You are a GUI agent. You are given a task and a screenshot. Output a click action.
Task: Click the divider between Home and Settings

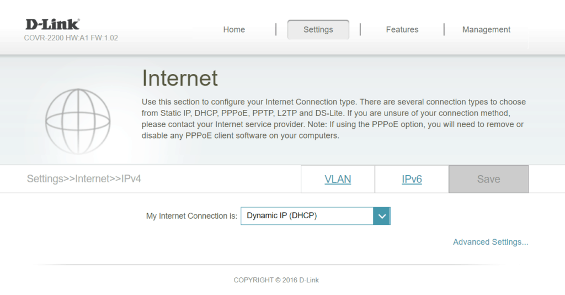275,29
